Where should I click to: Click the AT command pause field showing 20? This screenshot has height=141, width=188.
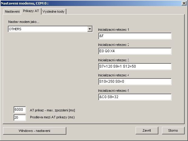(x=20, y=117)
